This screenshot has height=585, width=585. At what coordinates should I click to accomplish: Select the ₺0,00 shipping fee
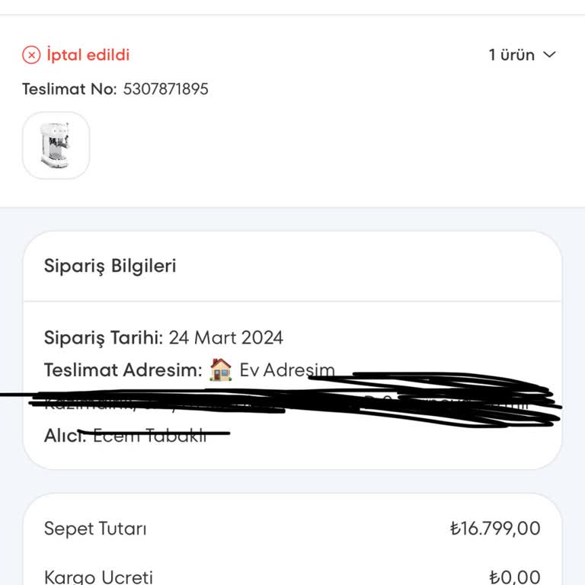coord(514,577)
